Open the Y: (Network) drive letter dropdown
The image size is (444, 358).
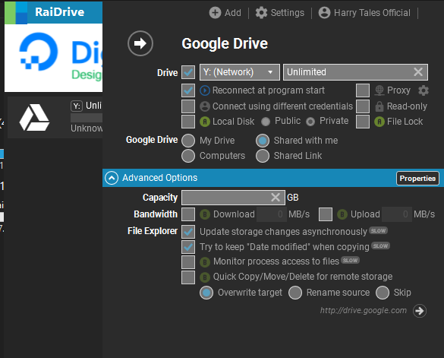240,72
